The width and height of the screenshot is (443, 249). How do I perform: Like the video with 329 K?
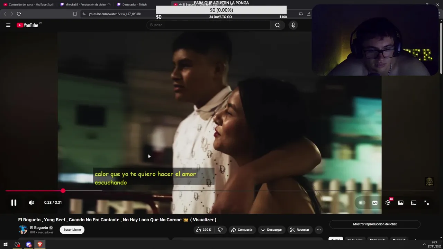point(204,230)
